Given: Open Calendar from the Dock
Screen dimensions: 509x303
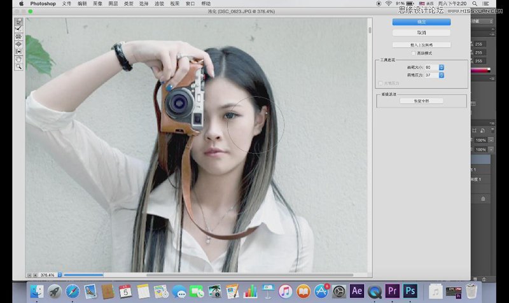Looking at the screenshot, I should pos(125,292).
